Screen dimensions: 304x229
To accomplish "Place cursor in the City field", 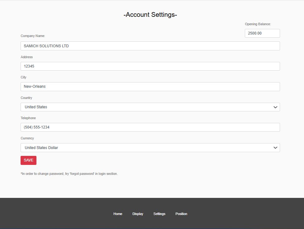I will coord(150,86).
